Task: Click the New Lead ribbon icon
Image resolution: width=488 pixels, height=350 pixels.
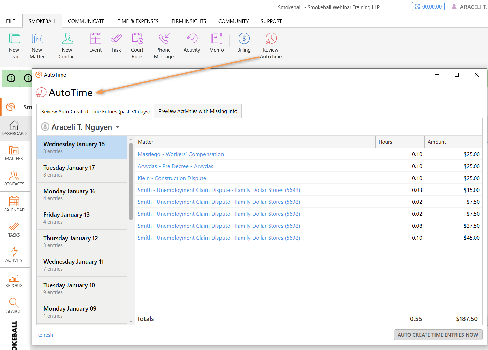Action: [x=14, y=46]
